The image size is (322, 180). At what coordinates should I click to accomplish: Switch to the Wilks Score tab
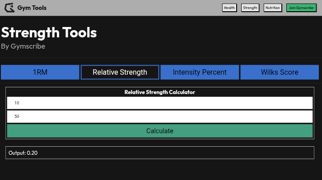(280, 72)
